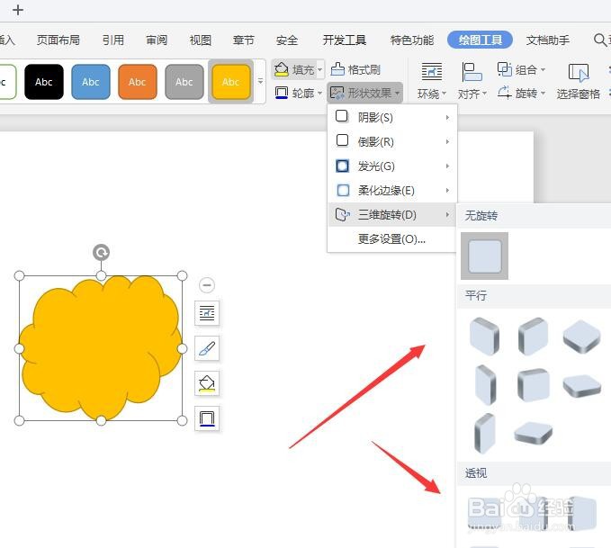611x548 pixels.
Task: Open the 选择窗格 selection pane
Action: click(x=579, y=81)
